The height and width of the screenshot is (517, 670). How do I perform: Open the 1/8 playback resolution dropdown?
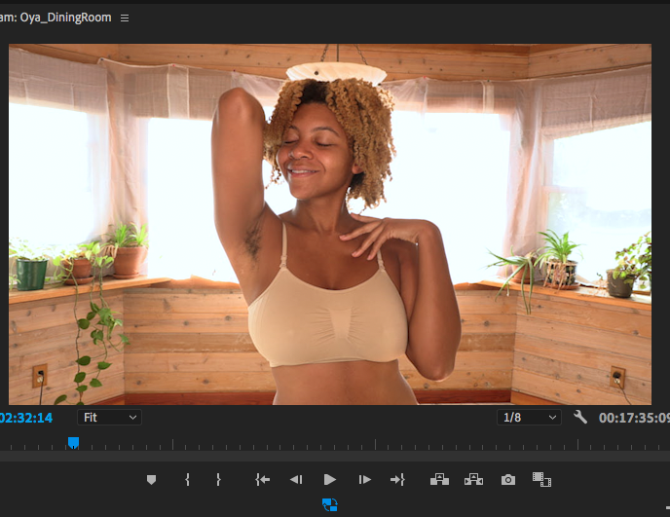pos(529,418)
